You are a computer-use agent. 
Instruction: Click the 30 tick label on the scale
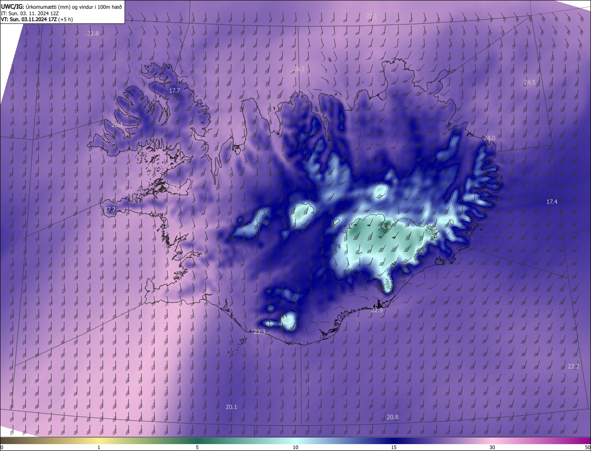(492, 448)
